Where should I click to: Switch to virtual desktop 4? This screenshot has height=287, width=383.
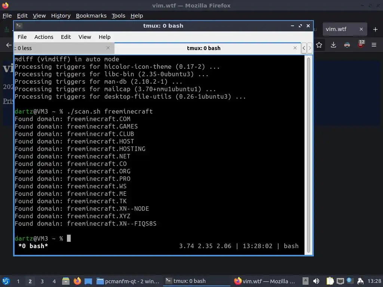click(x=54, y=281)
